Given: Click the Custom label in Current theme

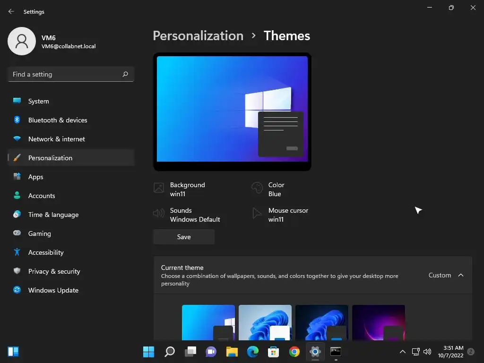Looking at the screenshot, I should pos(440,275).
